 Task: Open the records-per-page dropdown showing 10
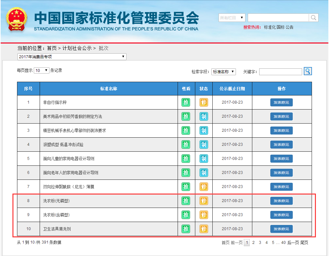click(42, 70)
